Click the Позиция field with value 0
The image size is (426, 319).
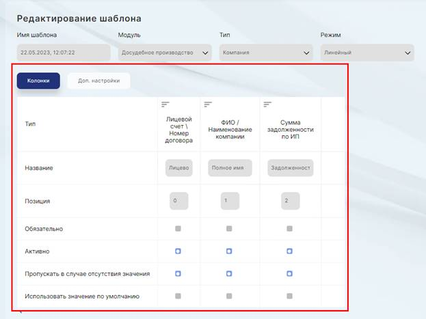178,201
